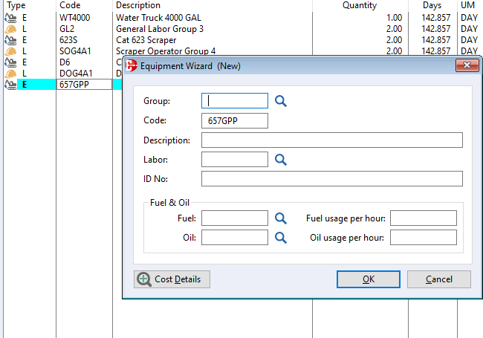
Task: Click the DAY unit for WT4000 row
Action: (x=469, y=18)
